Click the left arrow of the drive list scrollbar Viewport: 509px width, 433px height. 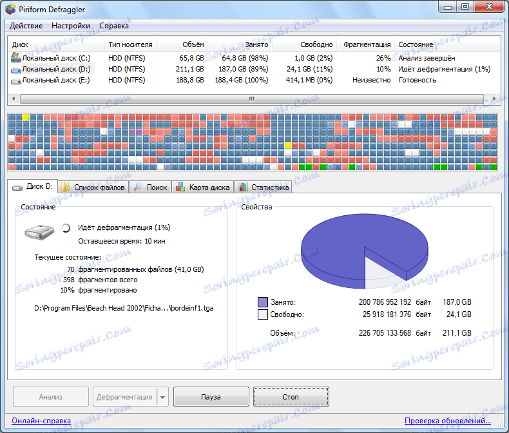pos(14,99)
